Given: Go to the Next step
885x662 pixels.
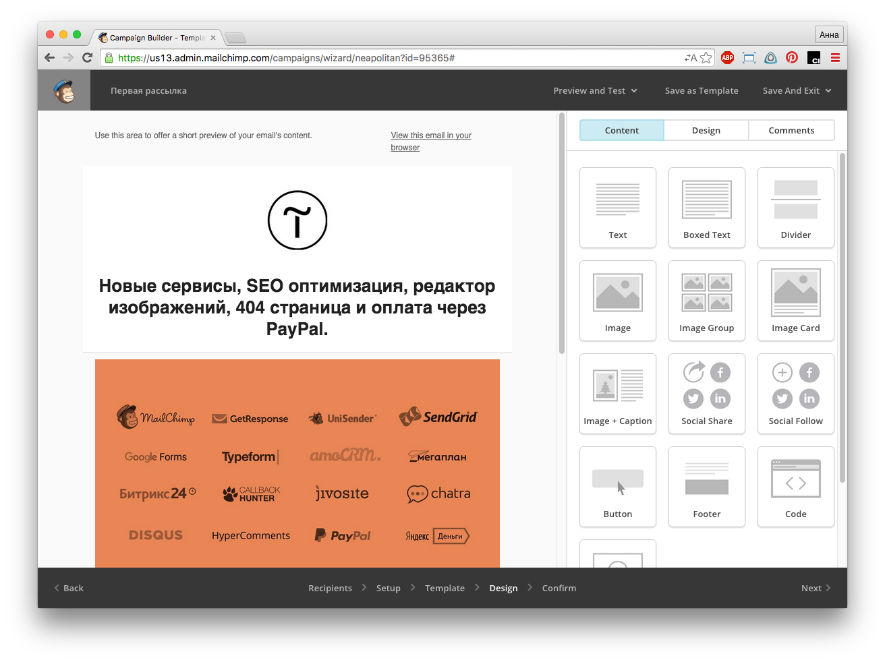Looking at the screenshot, I should [816, 588].
